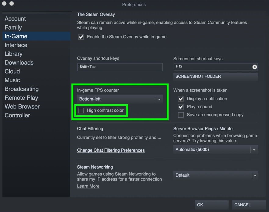Image resolution: width=269 pixels, height=212 pixels.
Task: Open the Steam Networking Default dropdown
Action: click(215, 175)
